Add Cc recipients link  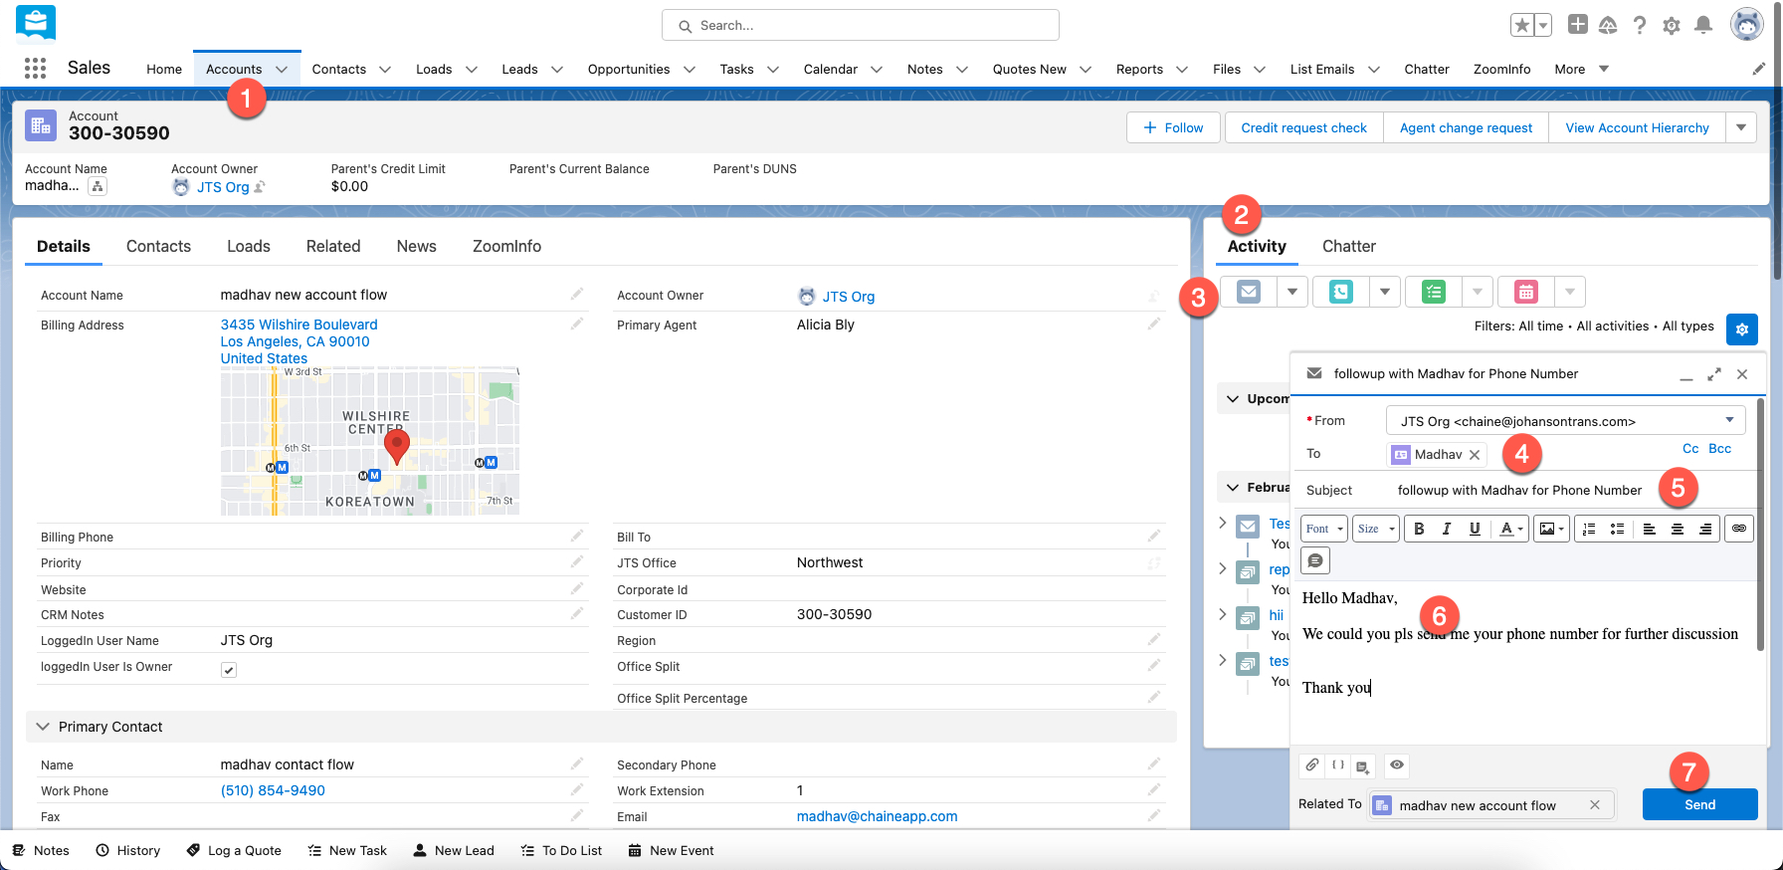pos(1690,449)
